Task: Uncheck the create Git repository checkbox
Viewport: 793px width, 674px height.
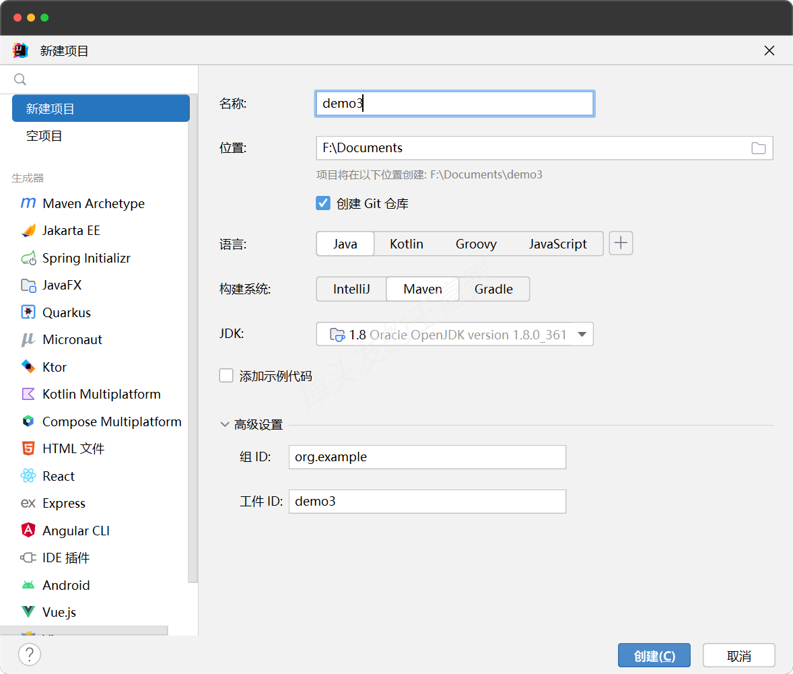Action: tap(323, 203)
